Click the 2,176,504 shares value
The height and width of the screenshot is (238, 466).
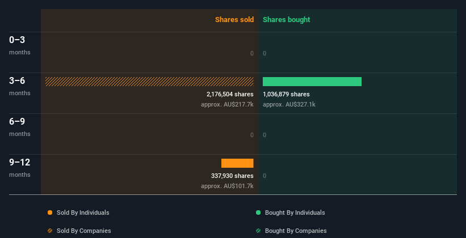(x=230, y=94)
